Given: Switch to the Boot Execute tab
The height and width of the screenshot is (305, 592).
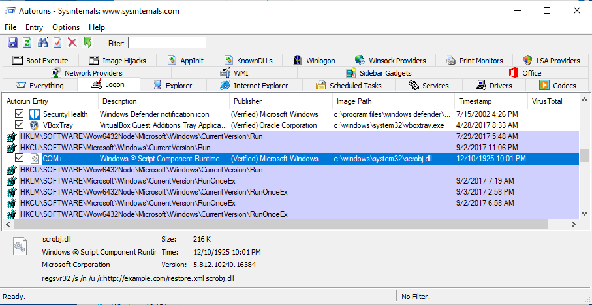Looking at the screenshot, I should (40, 61).
